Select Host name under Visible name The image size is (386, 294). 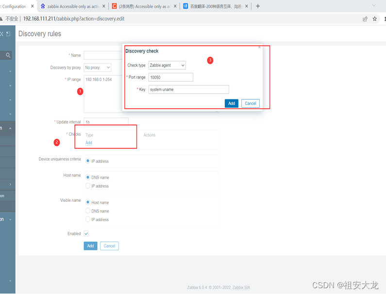(x=87, y=202)
